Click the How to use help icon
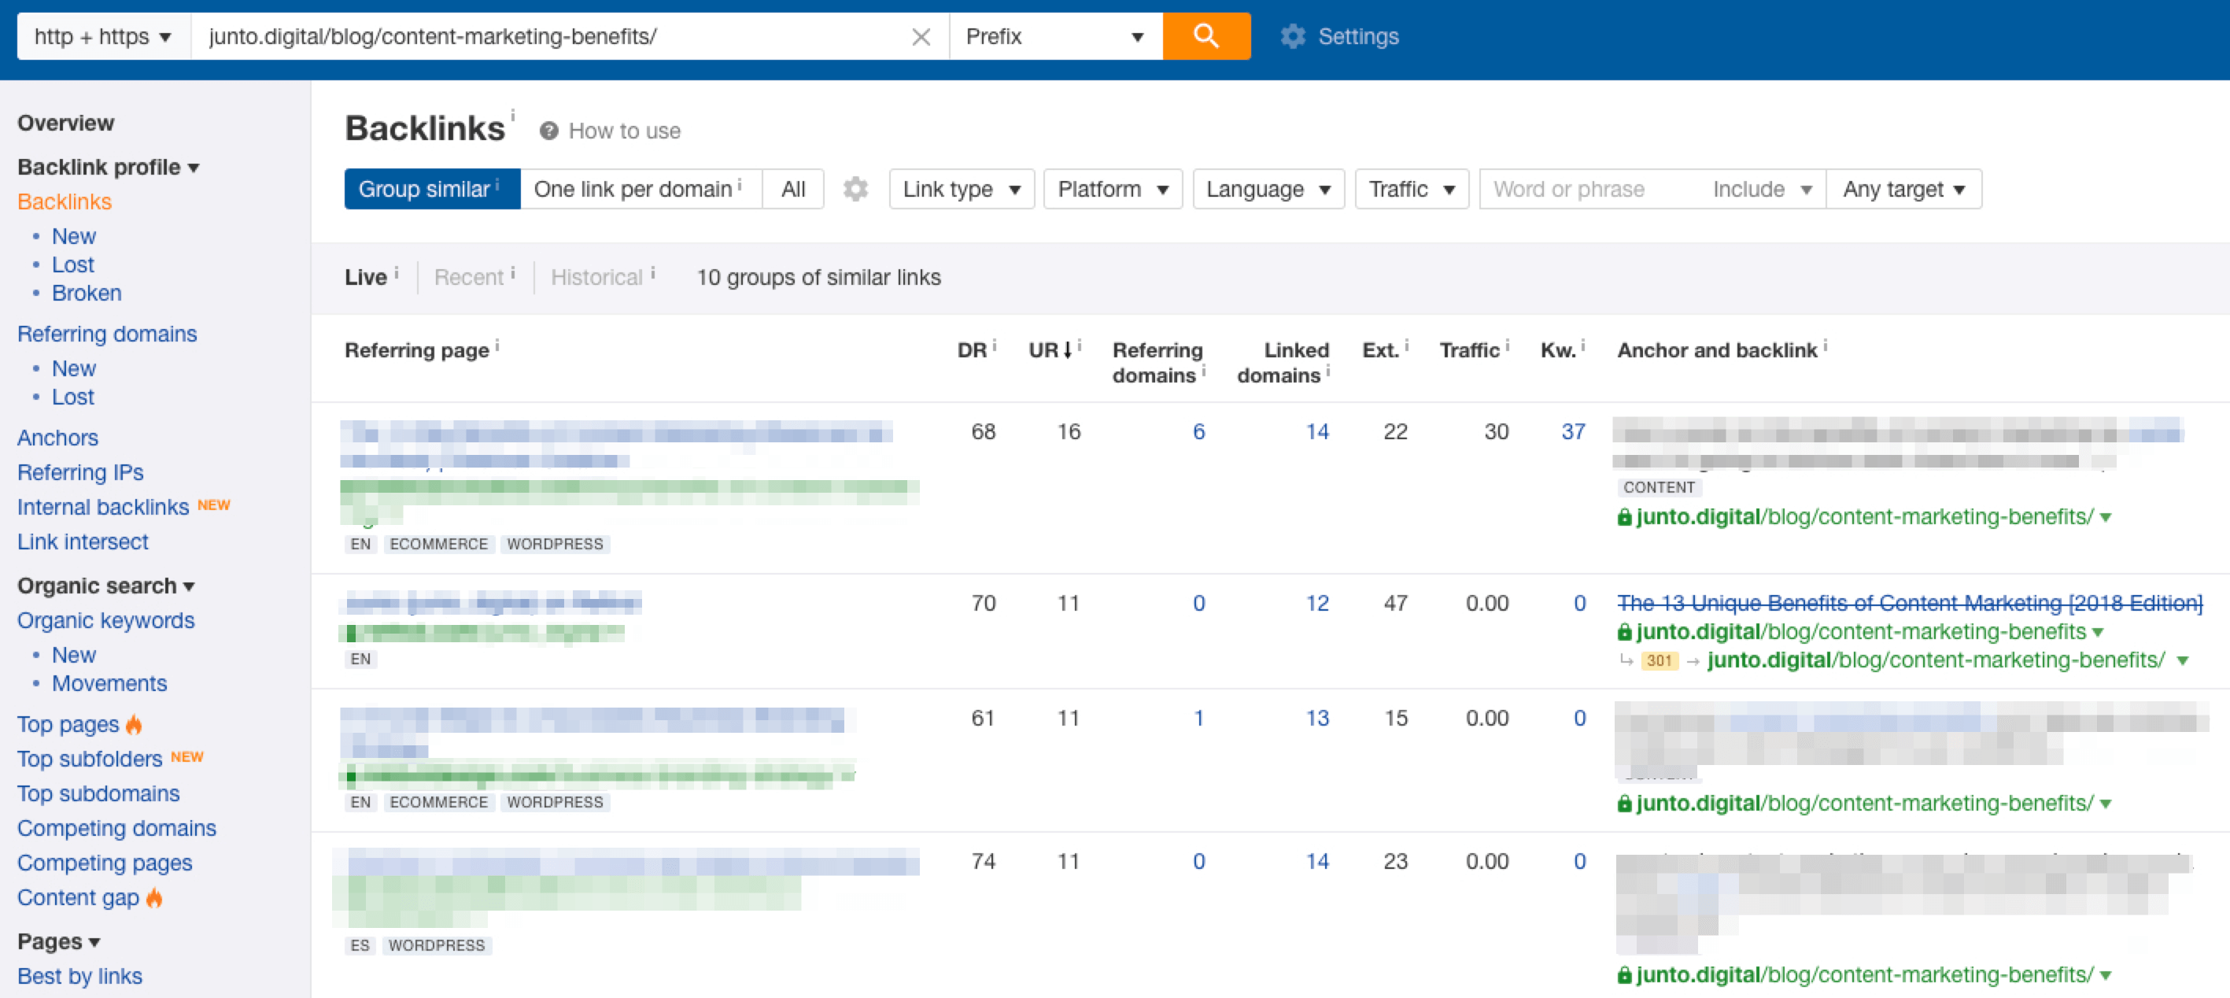 point(548,131)
